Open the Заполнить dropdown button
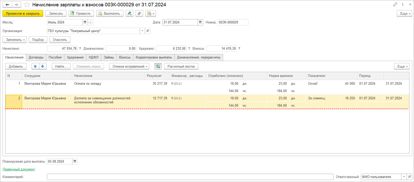414x182 pixels. pyautogui.click(x=15, y=40)
